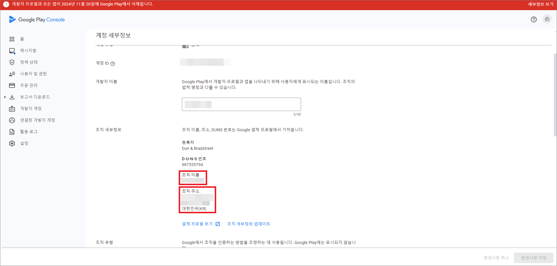This screenshot has width=557, height=266.
Task: Click the 개발자 계정 badge icon
Action: 12,109
